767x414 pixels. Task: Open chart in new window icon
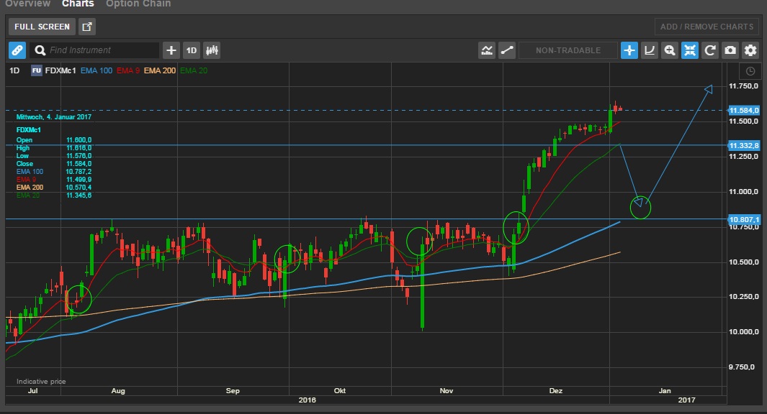coord(87,27)
